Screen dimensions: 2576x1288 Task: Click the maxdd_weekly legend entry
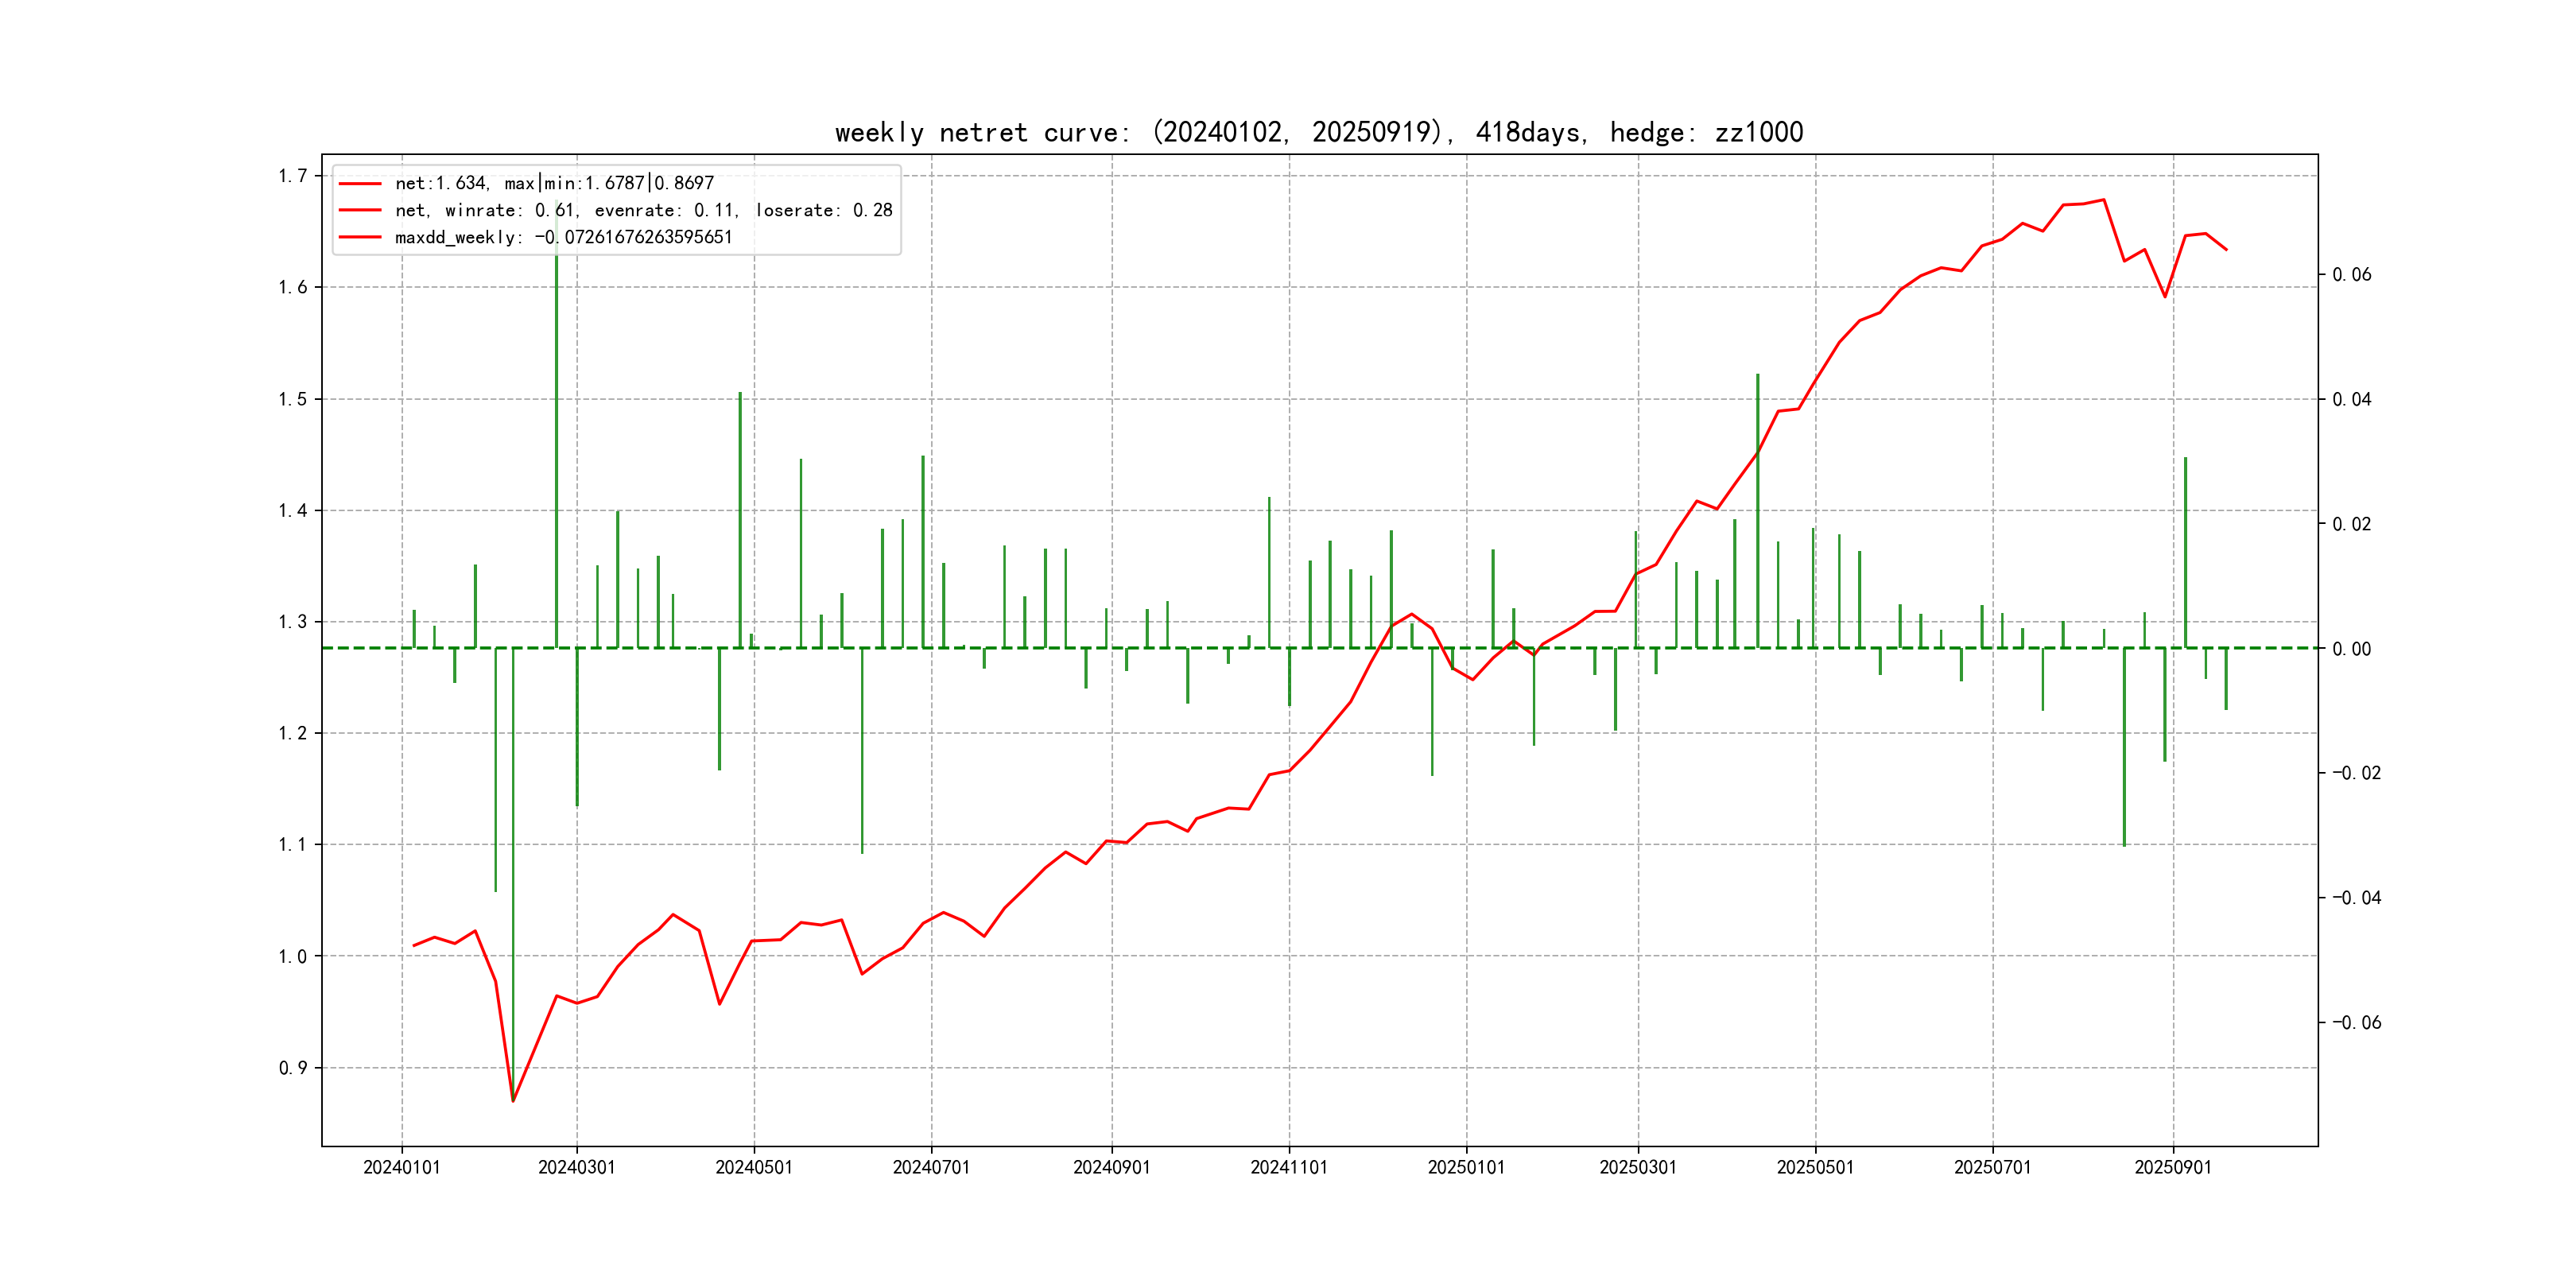563,237
